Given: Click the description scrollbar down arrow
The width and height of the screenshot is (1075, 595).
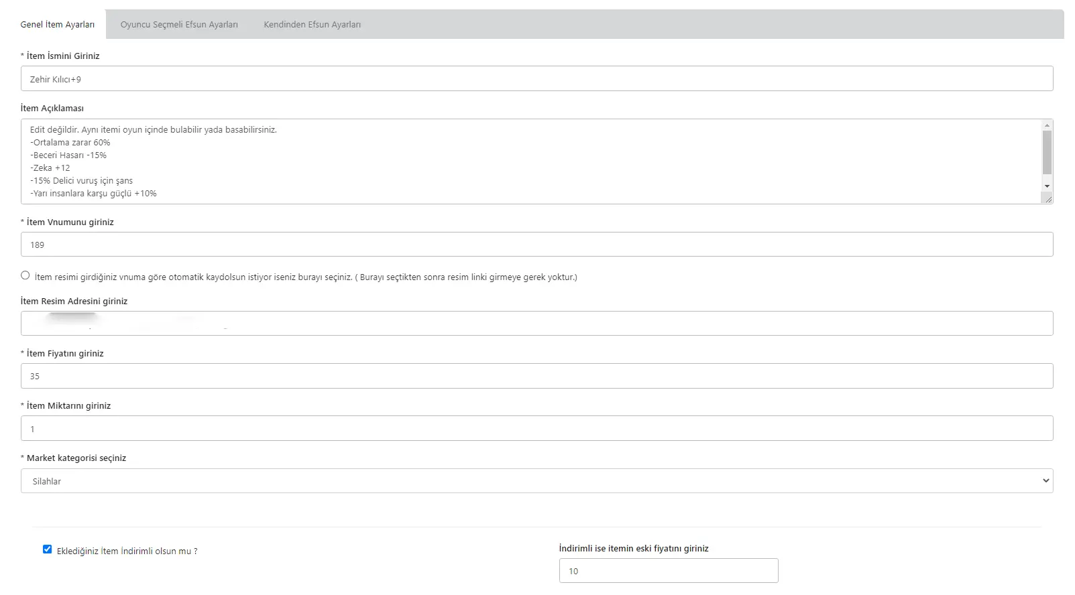Looking at the screenshot, I should pos(1047,186).
